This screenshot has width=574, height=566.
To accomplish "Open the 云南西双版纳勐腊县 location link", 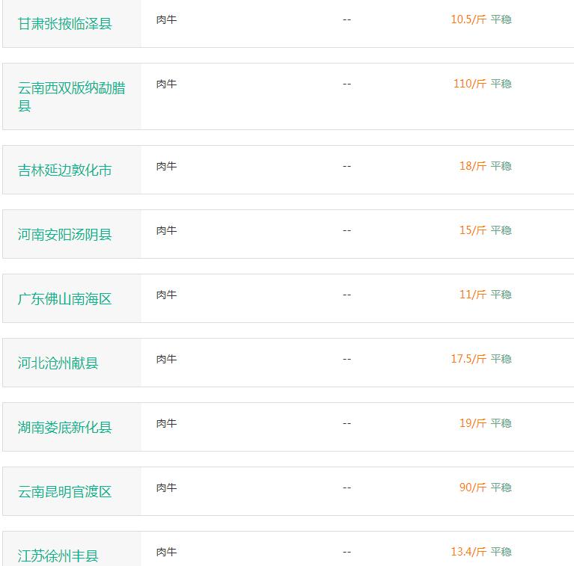I will [72, 96].
